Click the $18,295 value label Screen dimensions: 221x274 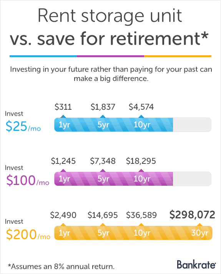pyautogui.click(x=141, y=161)
